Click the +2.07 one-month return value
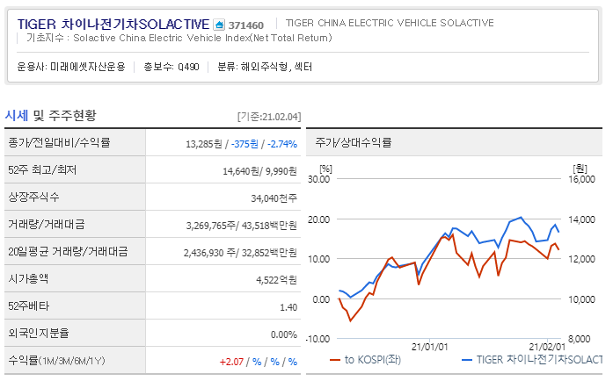This screenshot has width=613, height=381. click(231, 362)
